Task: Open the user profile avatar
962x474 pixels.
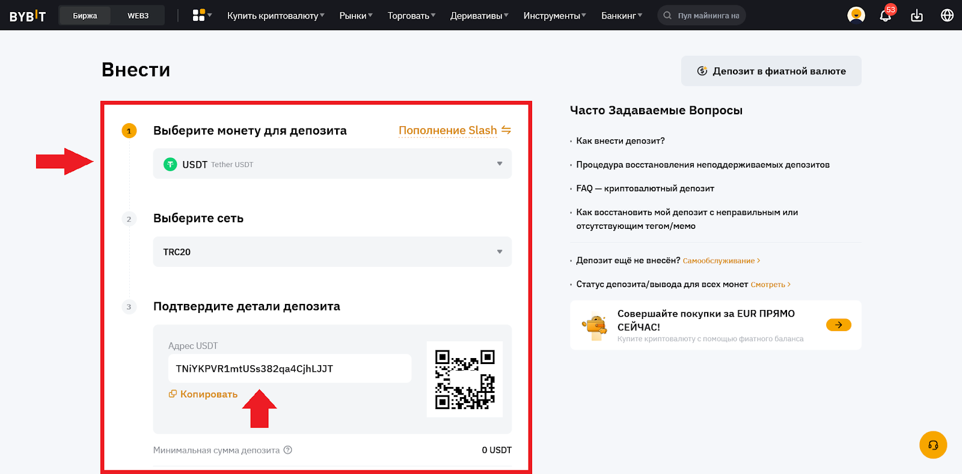Action: point(856,16)
